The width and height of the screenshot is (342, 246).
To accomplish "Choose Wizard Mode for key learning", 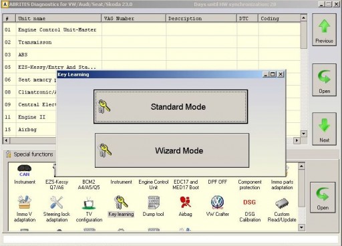I will [172, 150].
